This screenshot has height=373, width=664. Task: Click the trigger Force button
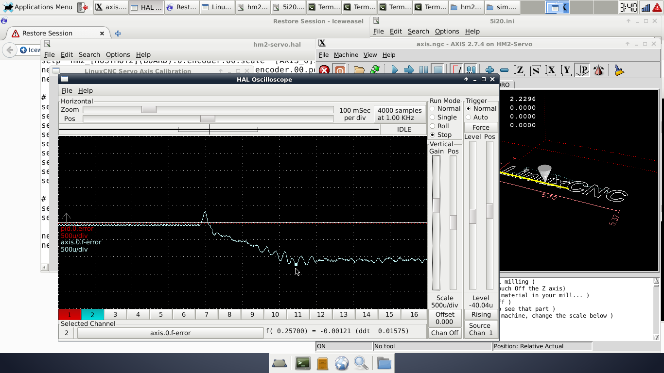(481, 128)
